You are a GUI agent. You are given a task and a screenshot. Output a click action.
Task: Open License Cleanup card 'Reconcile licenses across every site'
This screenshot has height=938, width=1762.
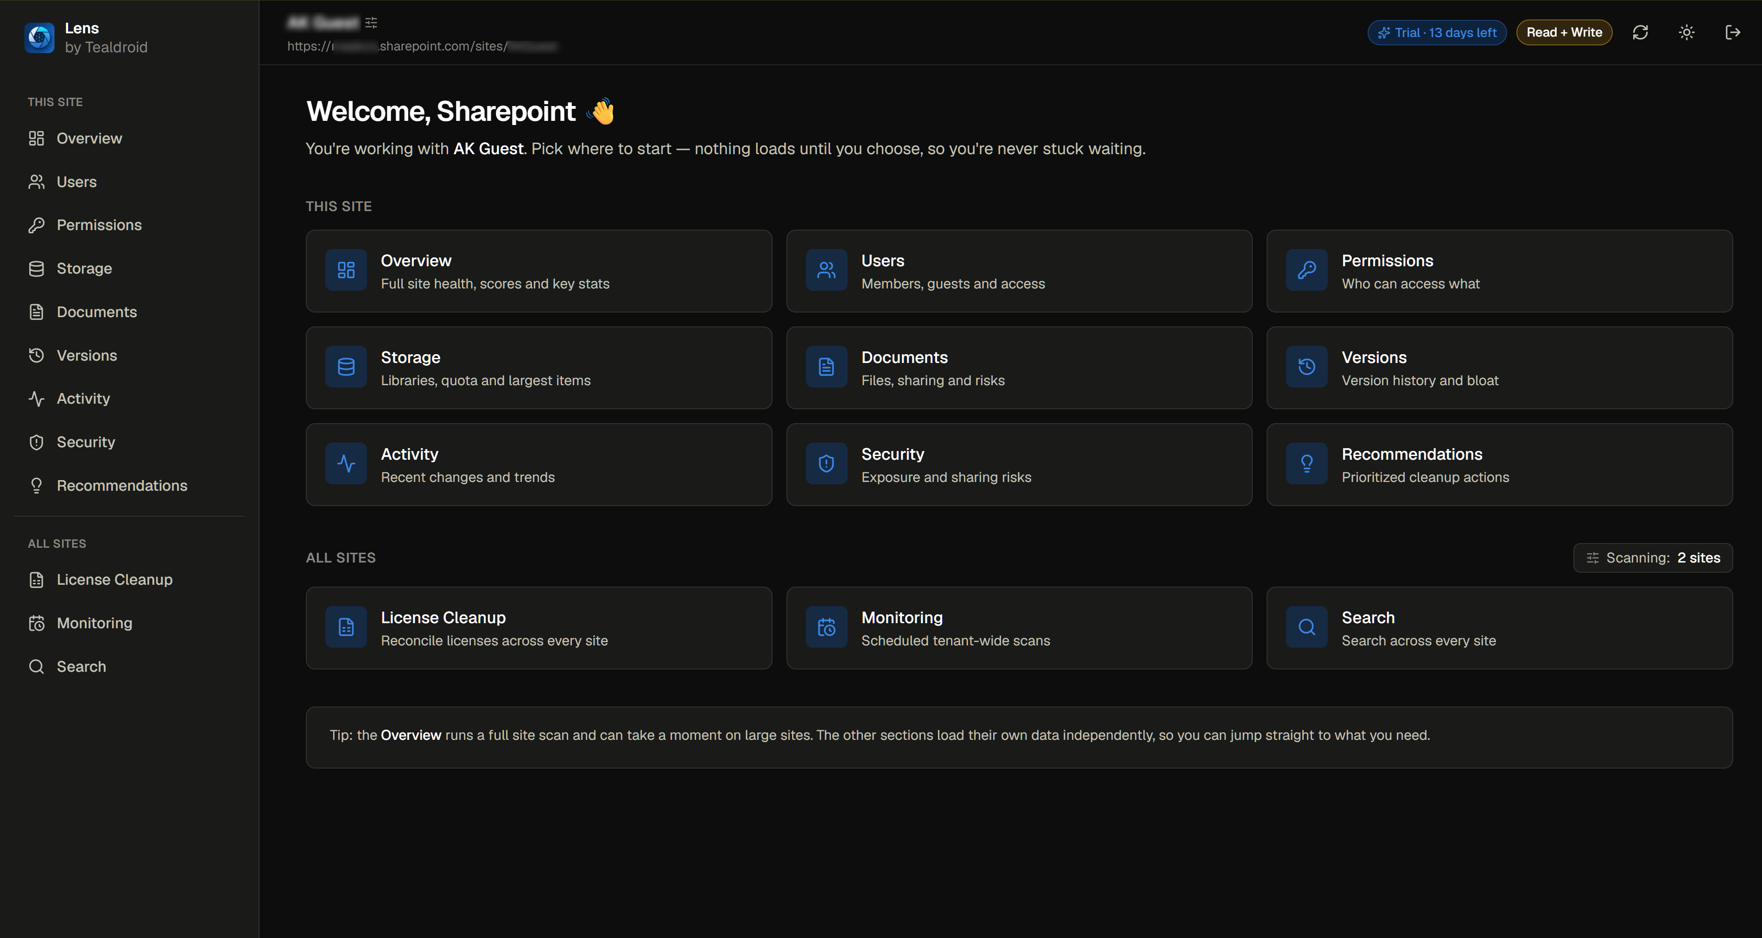click(x=539, y=628)
